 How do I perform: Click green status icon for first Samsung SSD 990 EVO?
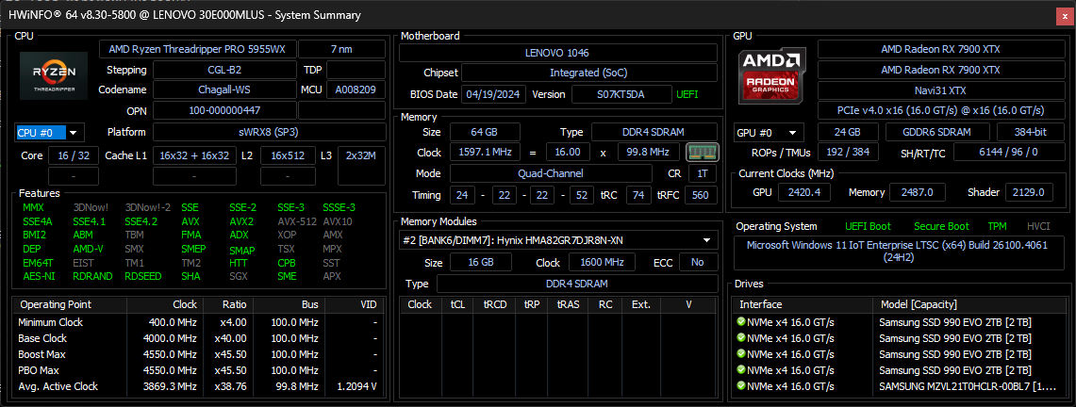[x=740, y=322]
